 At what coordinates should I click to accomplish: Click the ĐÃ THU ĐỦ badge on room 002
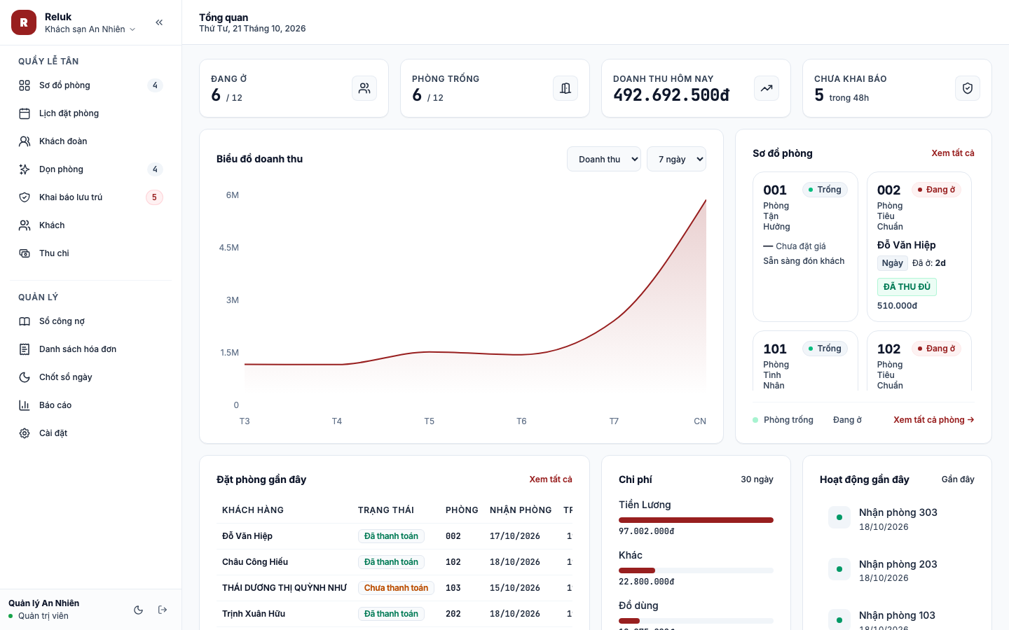907,287
